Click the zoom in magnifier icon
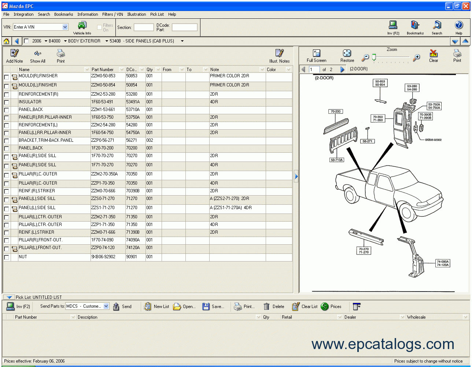 (x=416, y=58)
